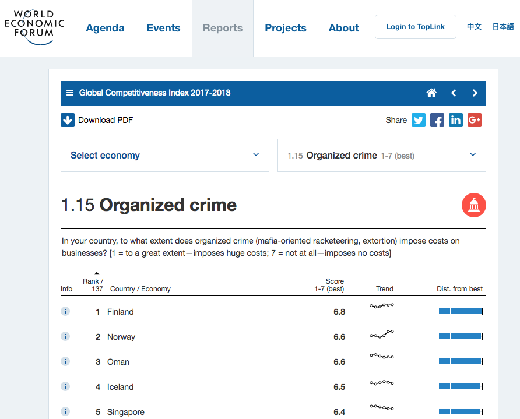Viewport: 520px width, 419px height.
Task: Click the Download PDF arrow icon
Action: pos(67,120)
